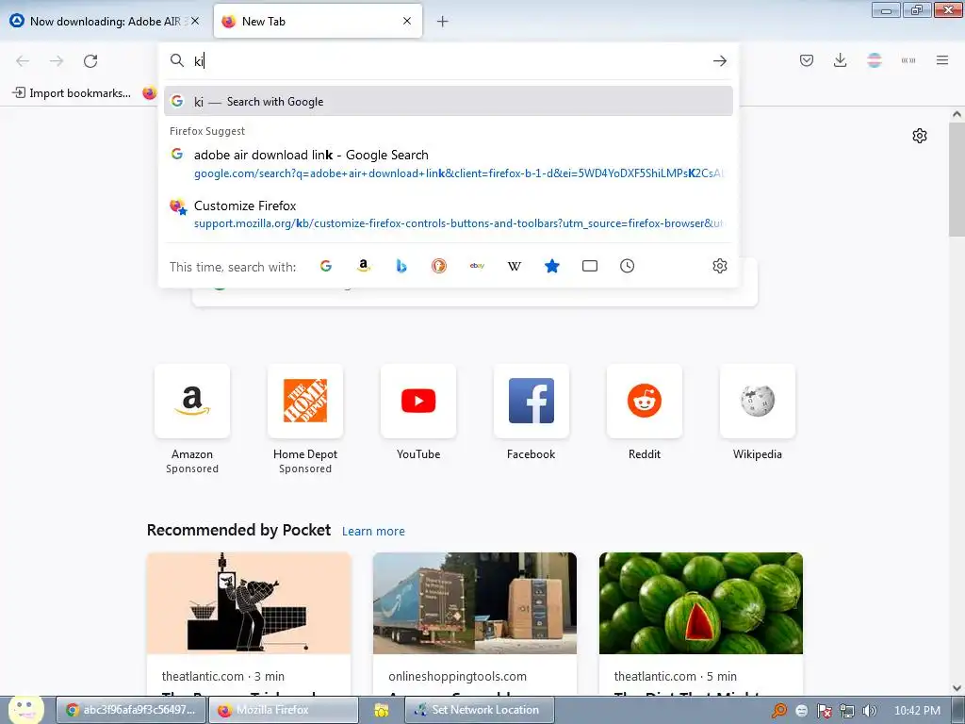965x724 pixels.
Task: Search history using the clock icon
Action: click(x=627, y=266)
